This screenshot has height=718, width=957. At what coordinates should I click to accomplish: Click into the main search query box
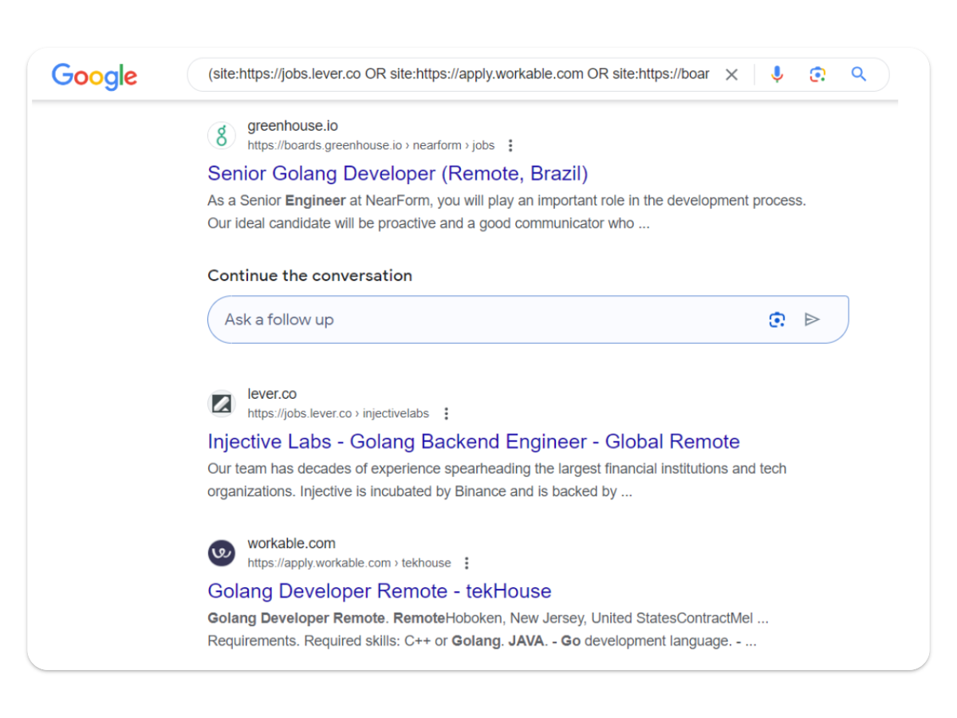pyautogui.click(x=458, y=75)
